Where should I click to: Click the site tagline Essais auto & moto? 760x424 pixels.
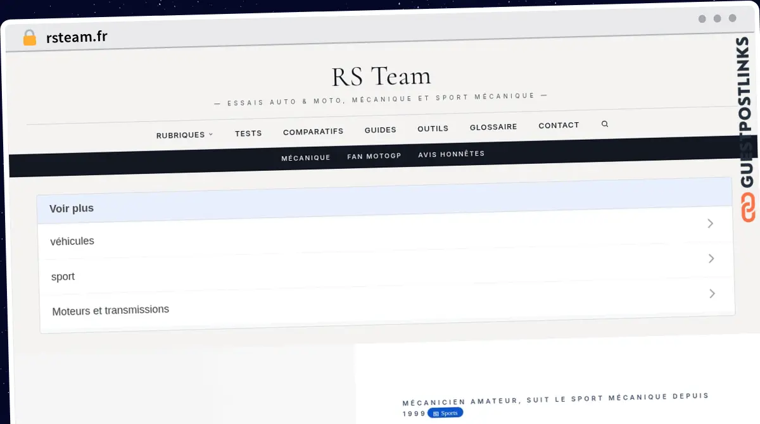click(381, 99)
